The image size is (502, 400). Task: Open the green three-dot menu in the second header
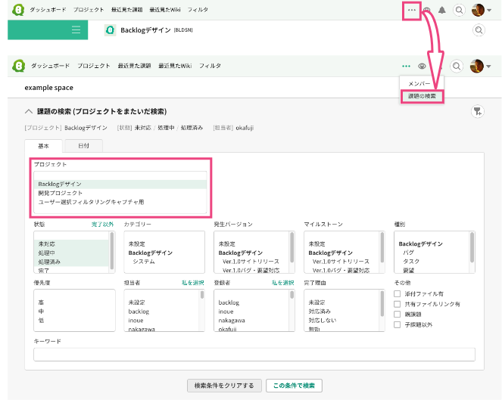(x=406, y=67)
